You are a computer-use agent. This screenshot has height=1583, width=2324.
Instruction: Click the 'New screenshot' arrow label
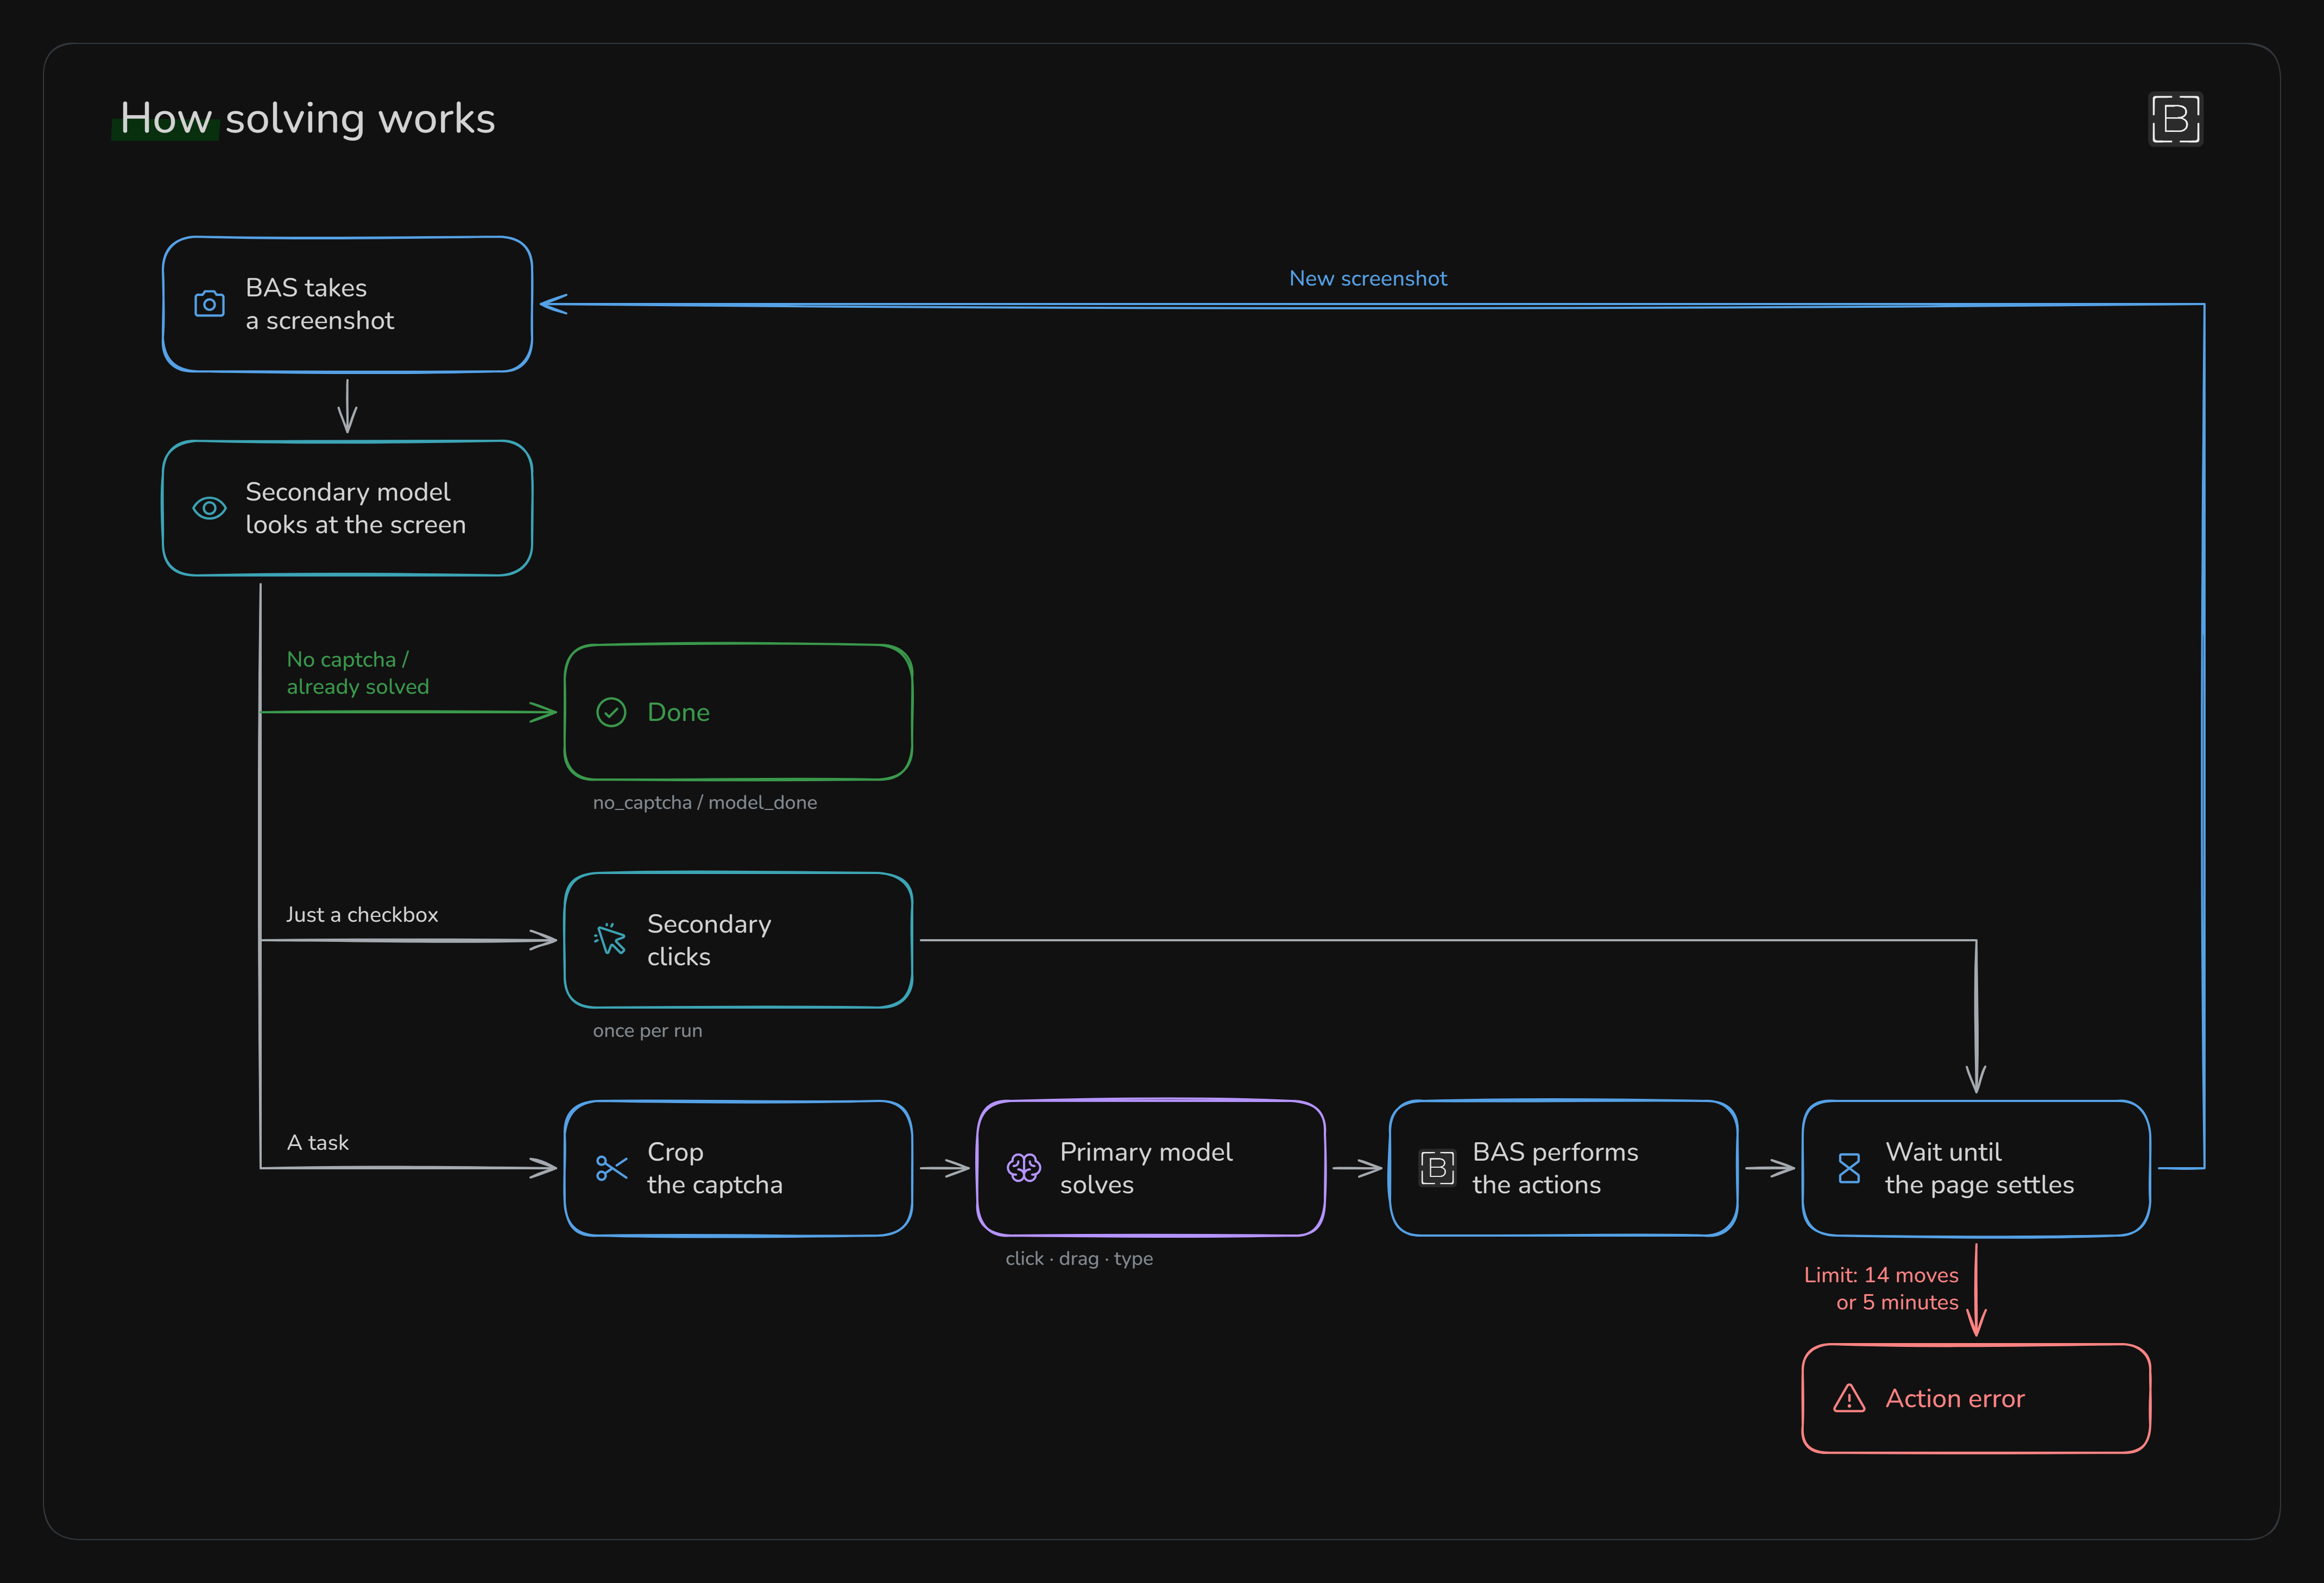[x=1368, y=278]
